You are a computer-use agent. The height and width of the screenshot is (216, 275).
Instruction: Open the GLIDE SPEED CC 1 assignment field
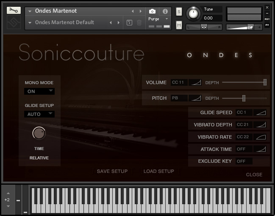(x=244, y=112)
